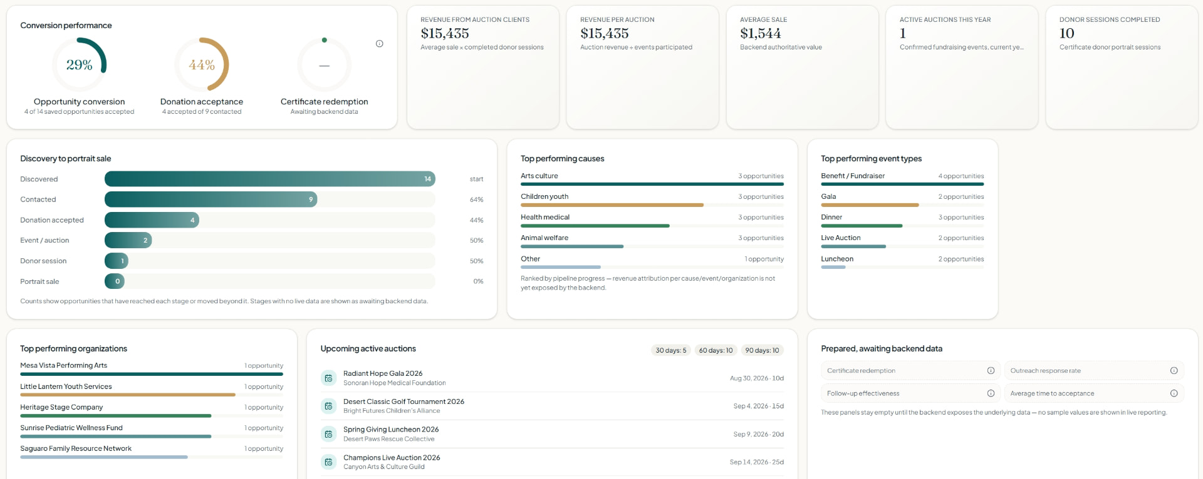Click the Champions Live Auction calendar icon

[x=328, y=462]
